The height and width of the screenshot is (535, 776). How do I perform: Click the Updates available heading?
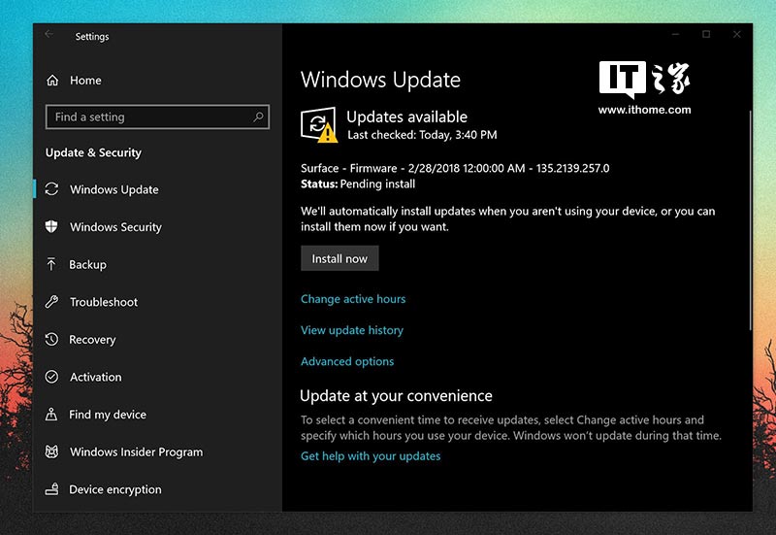click(406, 117)
